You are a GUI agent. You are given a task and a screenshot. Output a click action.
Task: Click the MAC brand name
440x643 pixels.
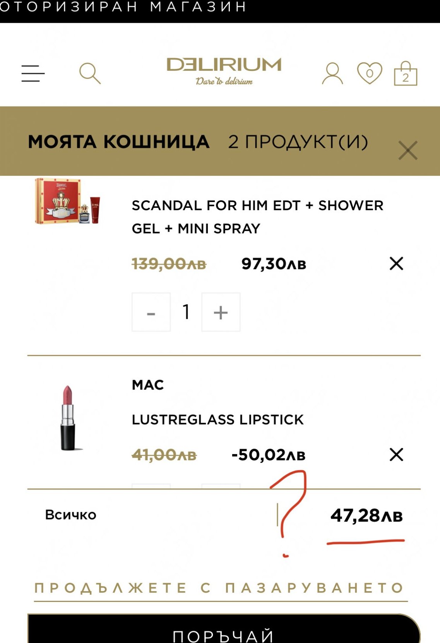coord(148,385)
